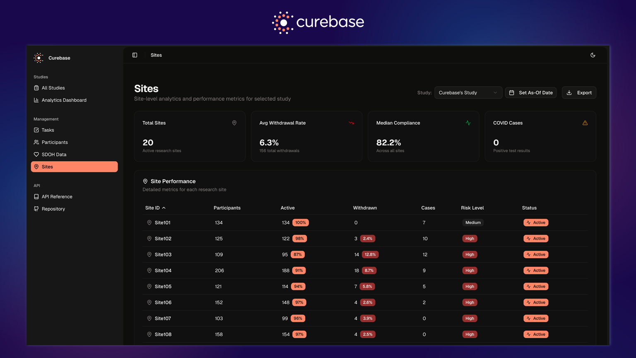This screenshot has width=636, height=358.
Task: Click the COVID Cases warning triangle icon
Action: (x=585, y=123)
